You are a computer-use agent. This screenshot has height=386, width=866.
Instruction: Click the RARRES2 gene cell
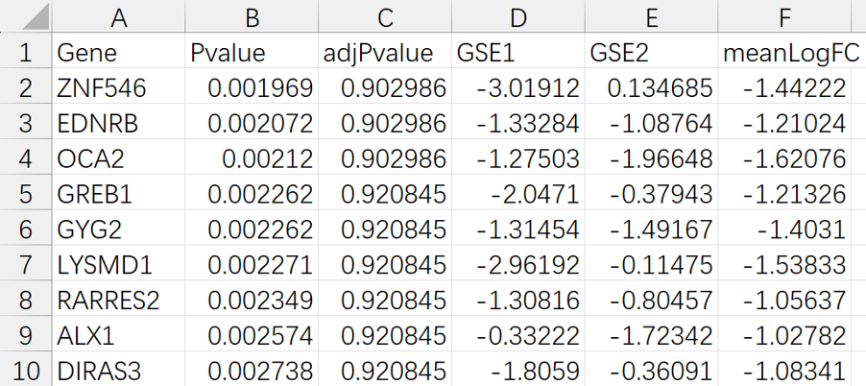tap(119, 298)
